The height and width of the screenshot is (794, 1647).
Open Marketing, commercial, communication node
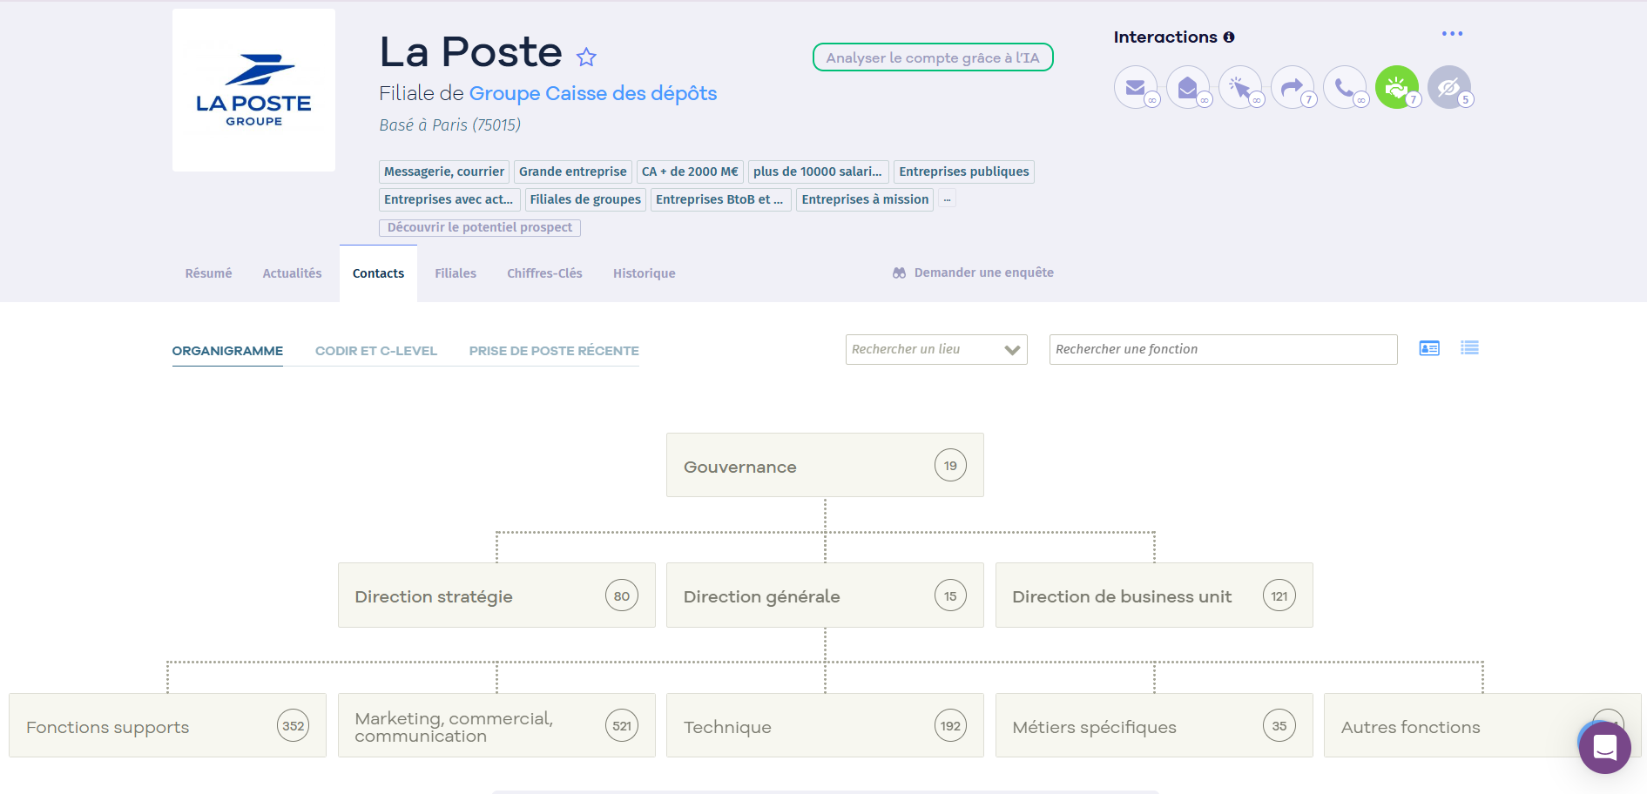[496, 726]
